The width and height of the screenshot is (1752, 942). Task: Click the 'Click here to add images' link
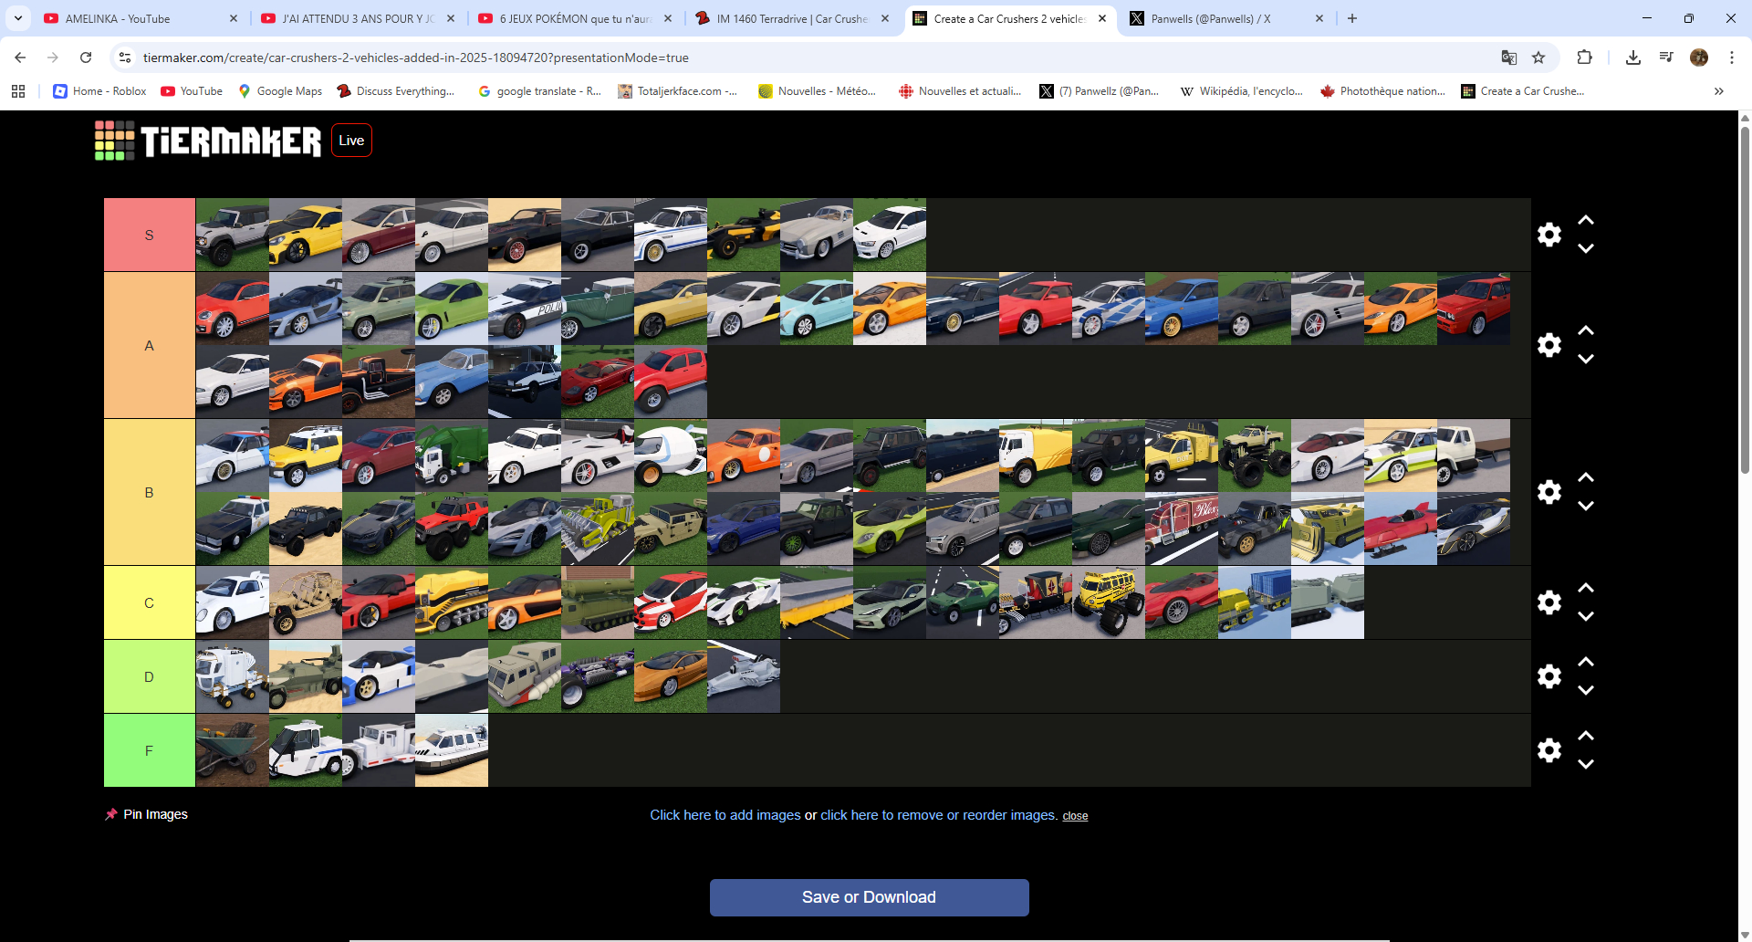tap(725, 815)
